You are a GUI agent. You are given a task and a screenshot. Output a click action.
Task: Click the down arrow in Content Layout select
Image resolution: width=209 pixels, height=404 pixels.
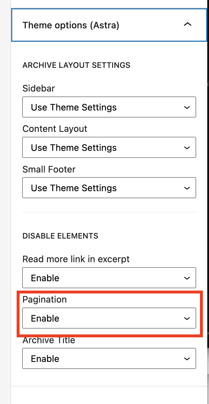[187, 148]
